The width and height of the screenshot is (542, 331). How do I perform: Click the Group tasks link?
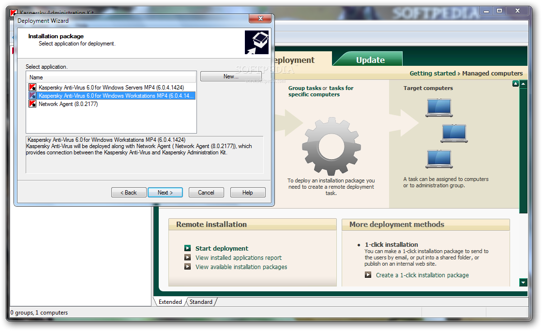coord(304,88)
